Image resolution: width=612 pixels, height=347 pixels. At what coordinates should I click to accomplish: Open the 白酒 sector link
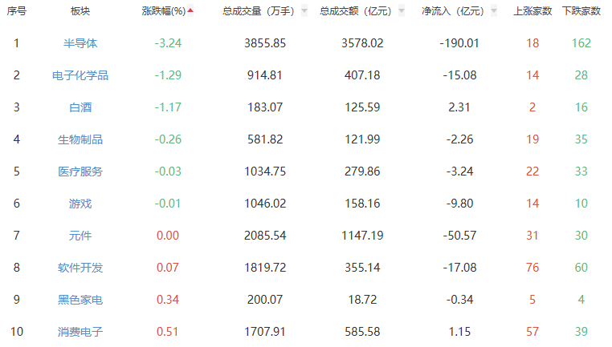click(x=80, y=107)
